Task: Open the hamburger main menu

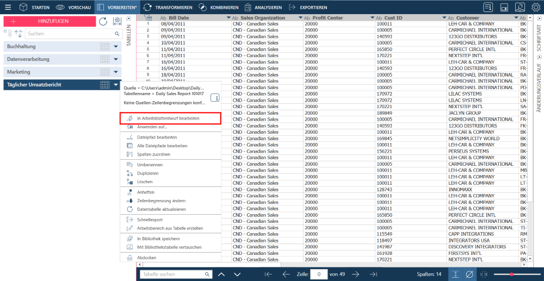Action: coord(8,8)
